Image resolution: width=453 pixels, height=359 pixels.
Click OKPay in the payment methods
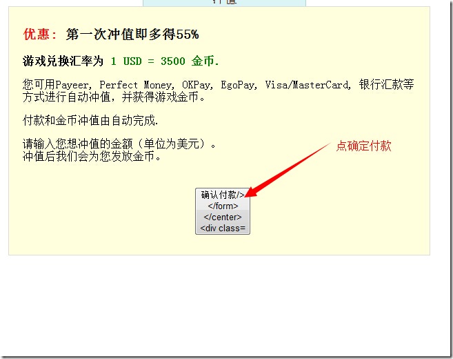(198, 85)
